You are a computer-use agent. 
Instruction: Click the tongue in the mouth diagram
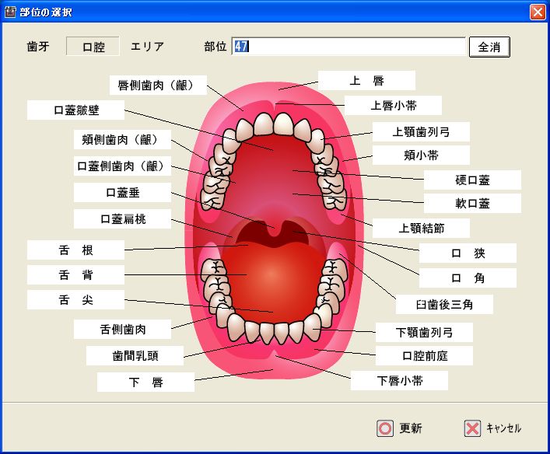coord(274,281)
